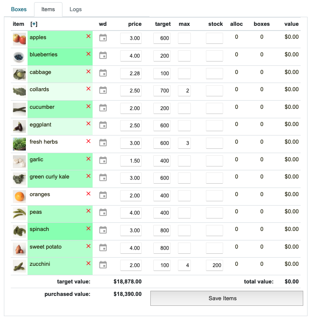
Task: Open the Logs tab
Action: point(76,9)
